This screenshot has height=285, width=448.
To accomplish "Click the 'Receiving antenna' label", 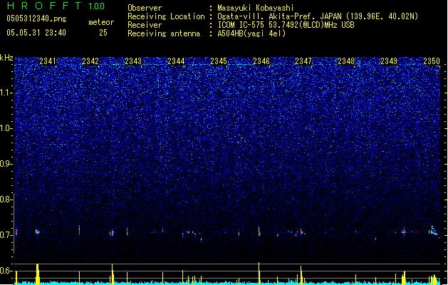I will coord(164,33).
